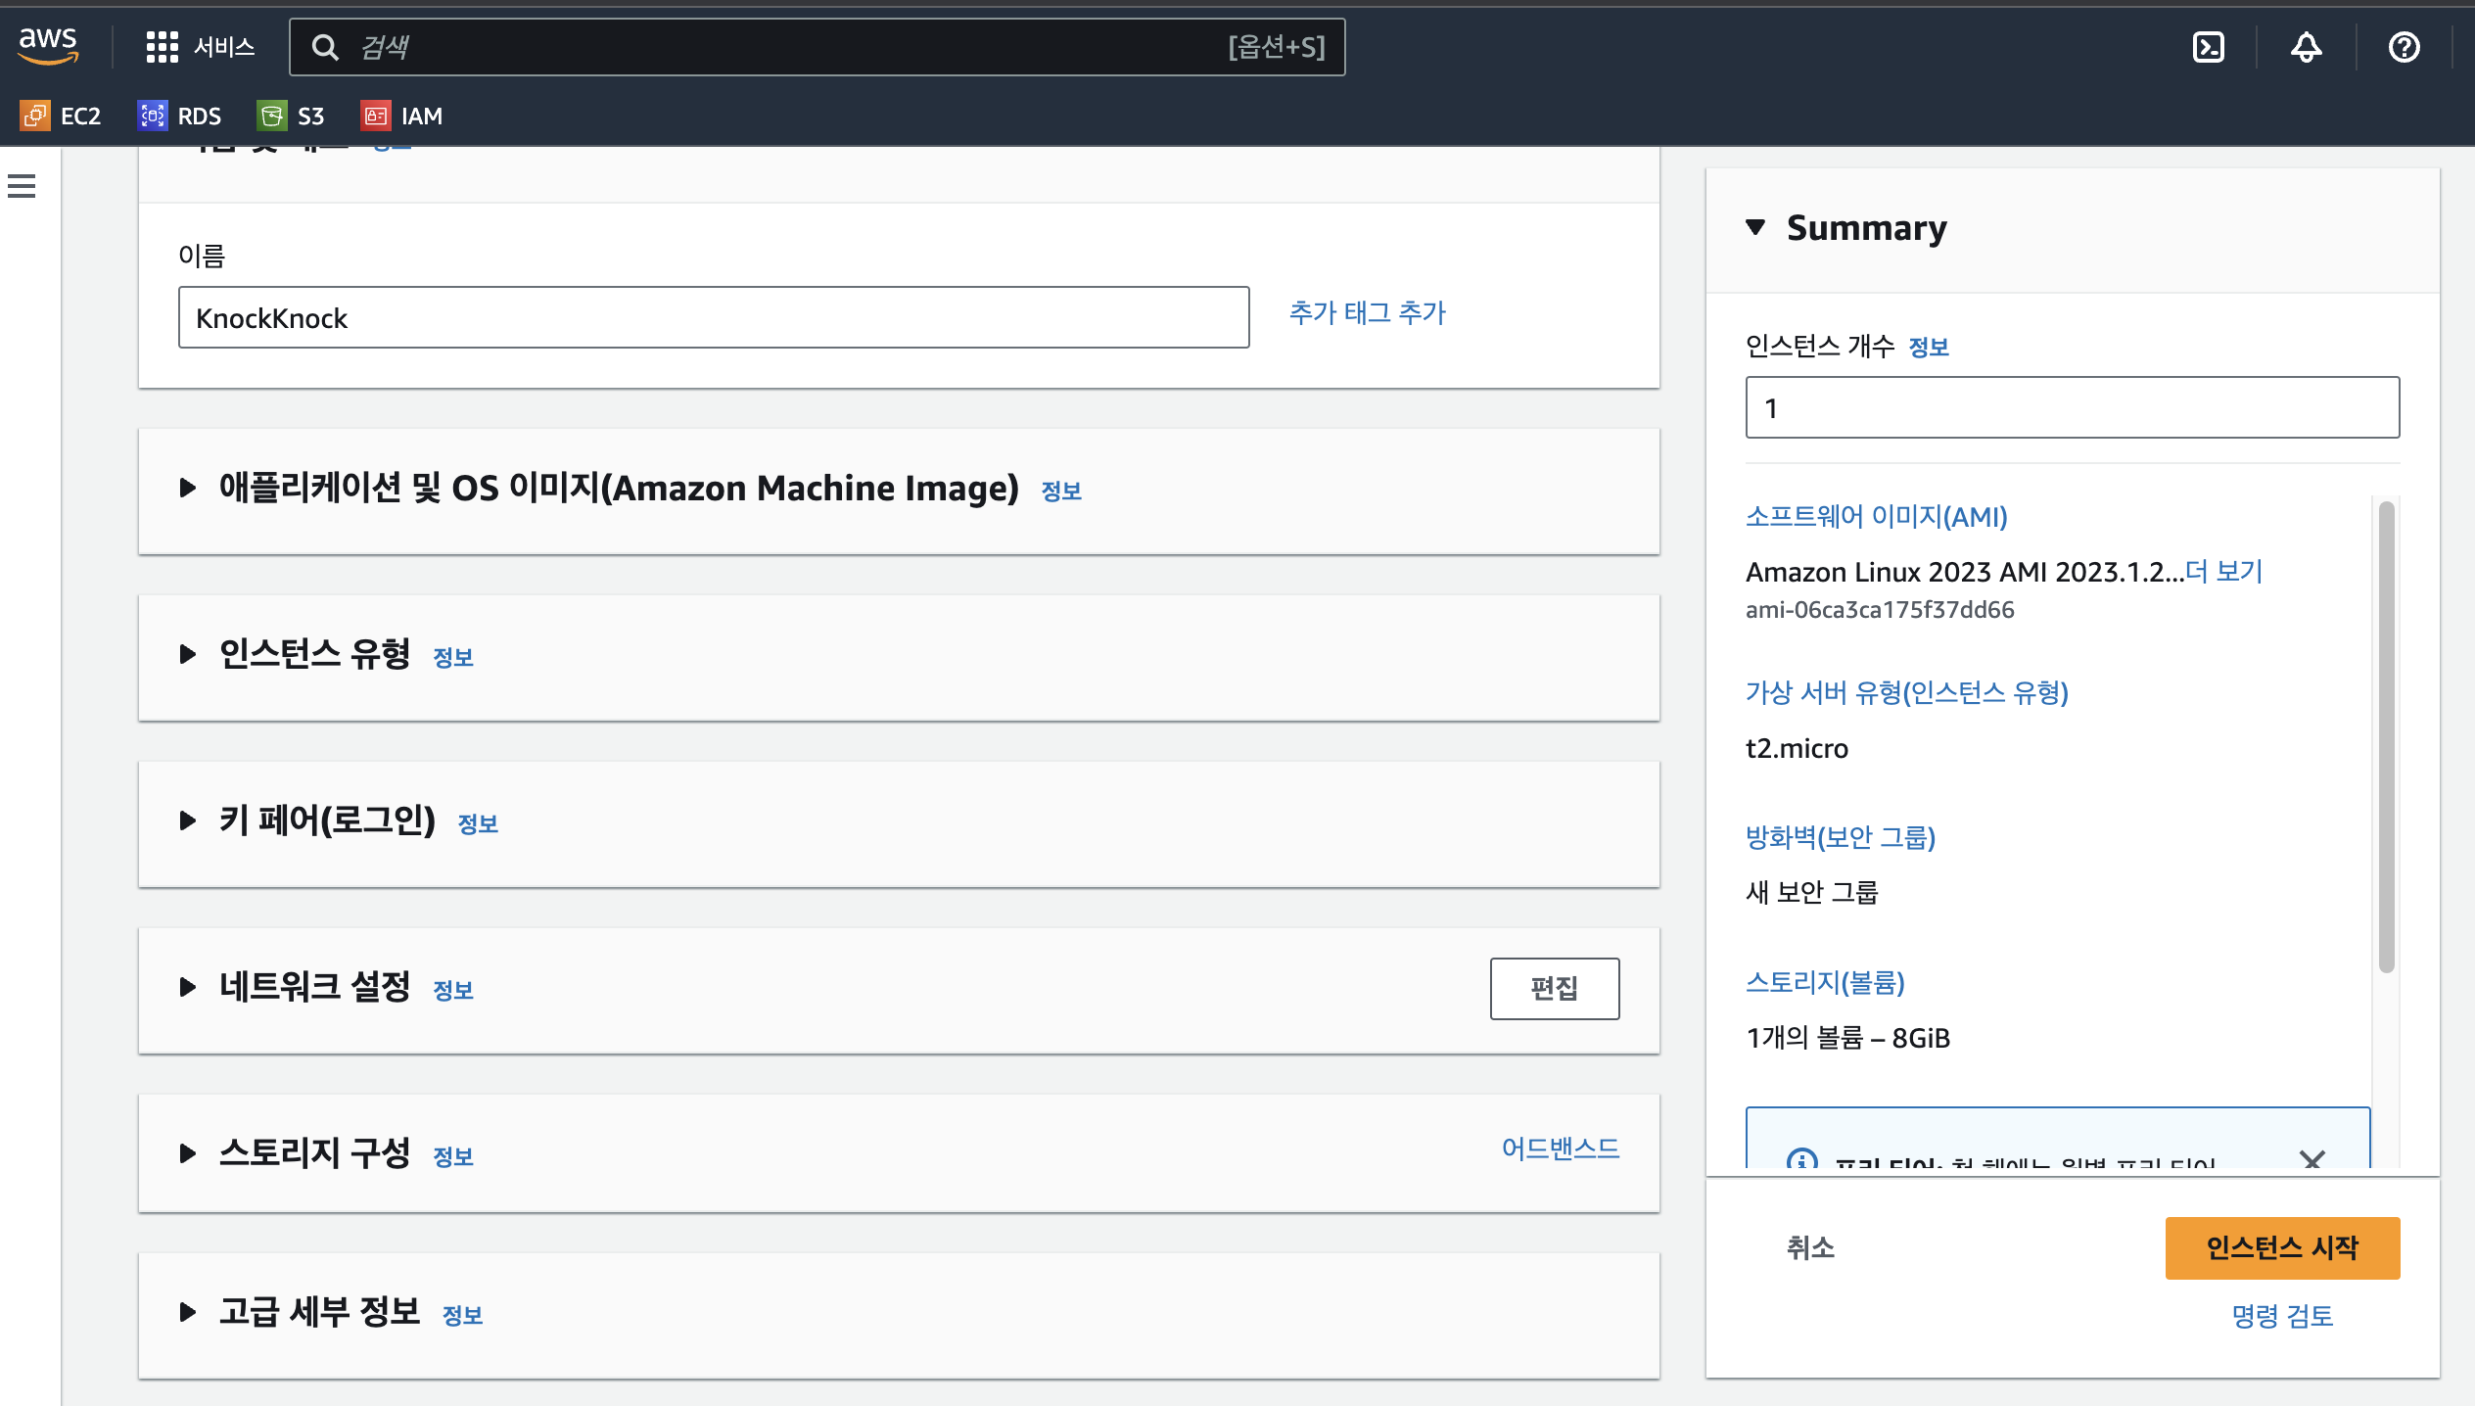This screenshot has width=2475, height=1406.
Task: Toggle the left hamburger navigation menu
Action: pos(22,186)
